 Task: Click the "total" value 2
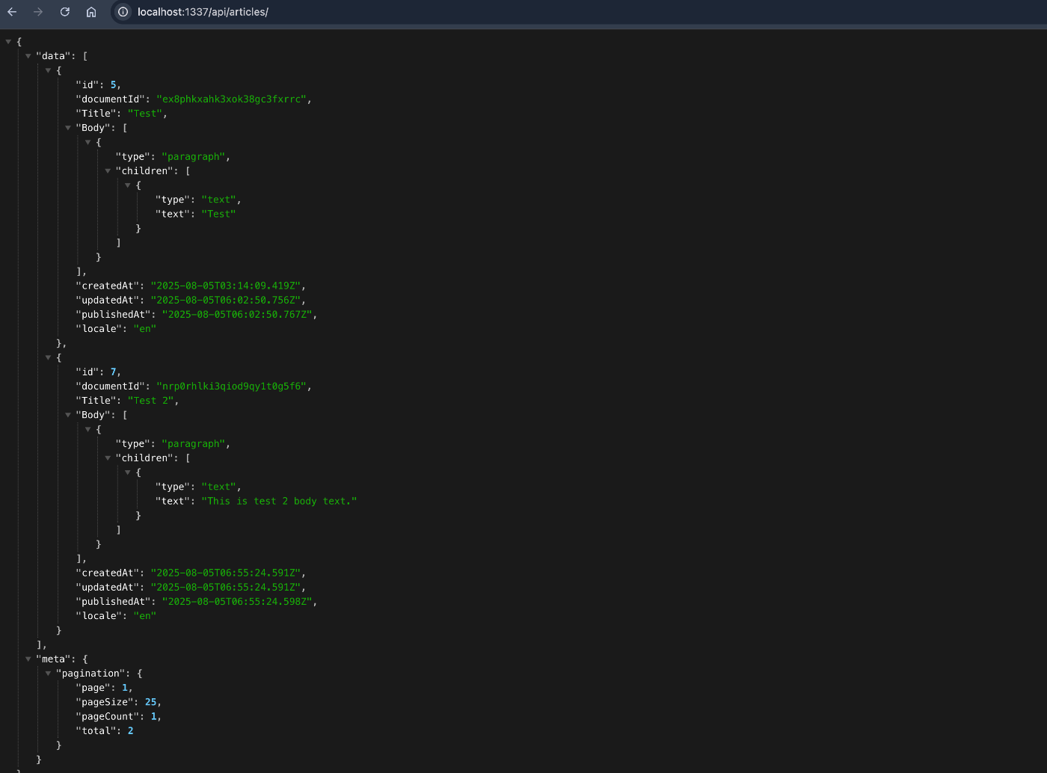coord(130,730)
